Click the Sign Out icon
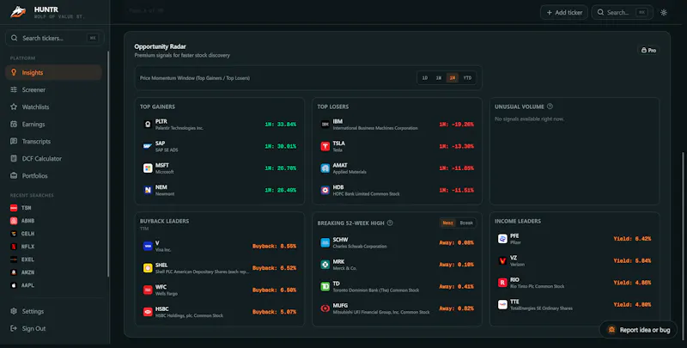 click(x=14, y=328)
